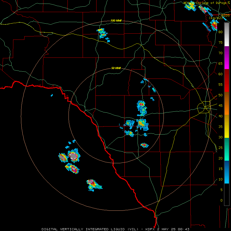
Task: Click the "0" value on the scale
Action: click(x=222, y=200)
